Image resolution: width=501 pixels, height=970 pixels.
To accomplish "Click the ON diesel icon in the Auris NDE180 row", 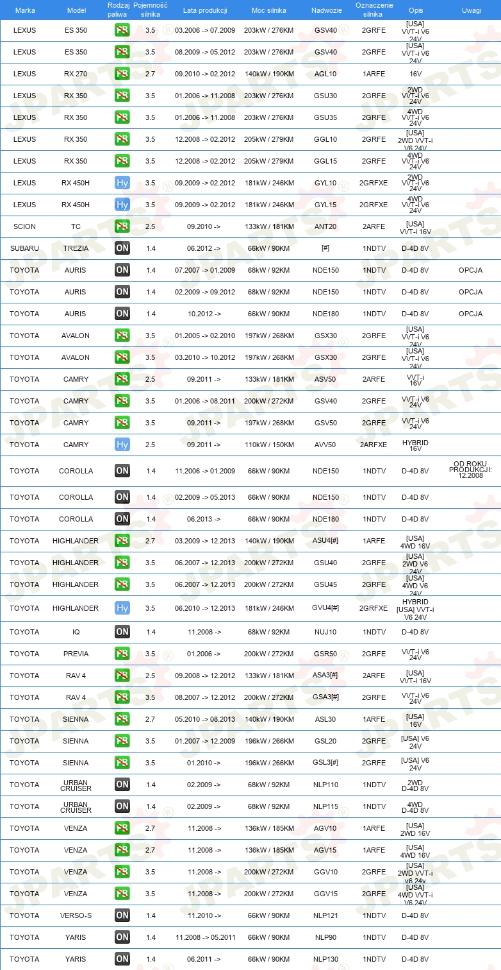I will click(x=122, y=314).
